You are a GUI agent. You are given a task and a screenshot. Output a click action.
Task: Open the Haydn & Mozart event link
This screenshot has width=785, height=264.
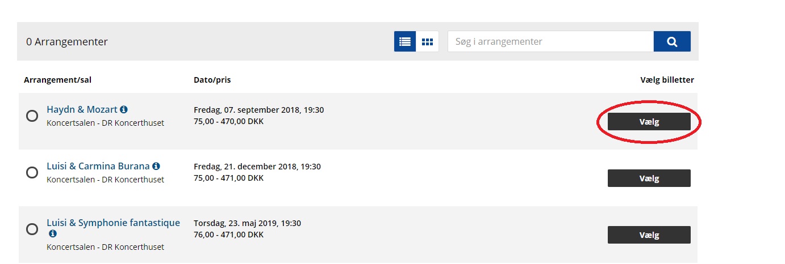click(x=82, y=109)
